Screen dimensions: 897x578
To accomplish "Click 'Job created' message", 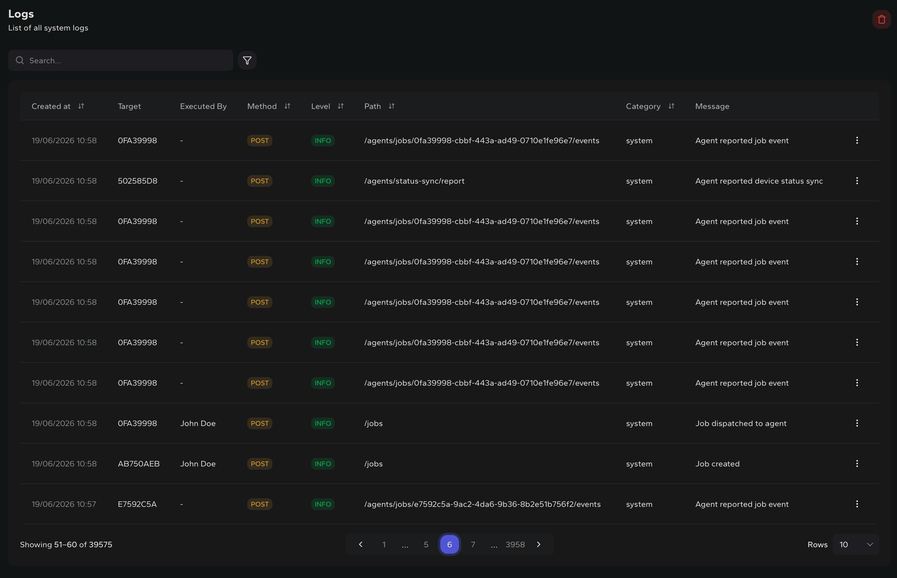I will [x=717, y=464].
